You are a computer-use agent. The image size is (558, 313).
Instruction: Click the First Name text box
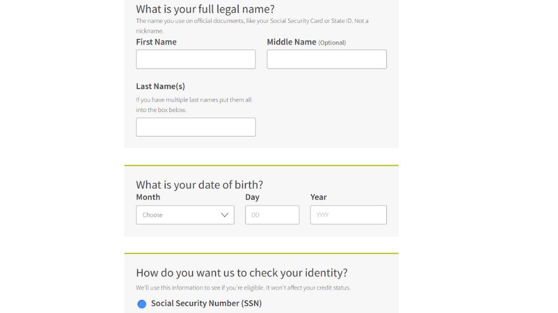pyautogui.click(x=196, y=59)
